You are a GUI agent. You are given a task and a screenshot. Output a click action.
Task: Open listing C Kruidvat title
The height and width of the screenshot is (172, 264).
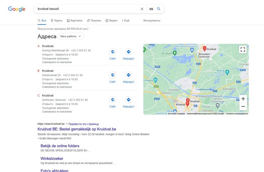tap(48, 95)
